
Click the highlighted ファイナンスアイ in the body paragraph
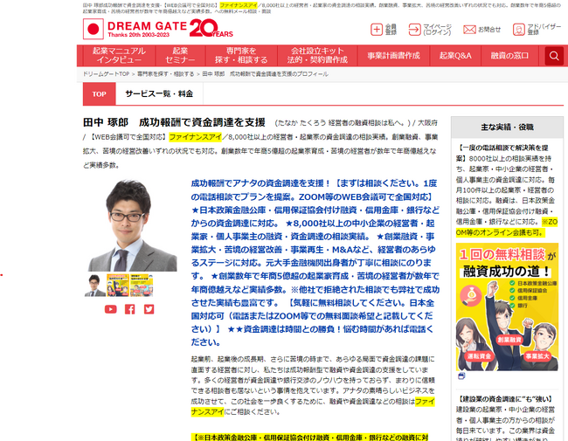tap(313, 407)
